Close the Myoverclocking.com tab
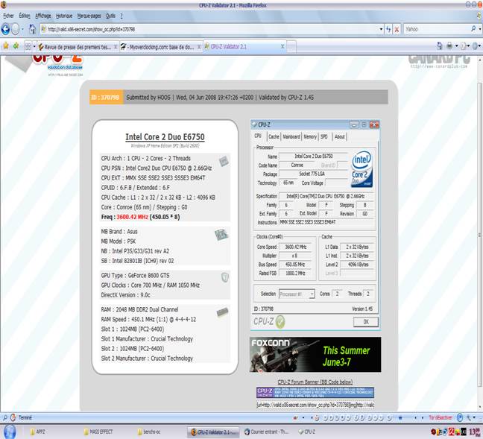The height and width of the screenshot is (439, 483). [199, 47]
